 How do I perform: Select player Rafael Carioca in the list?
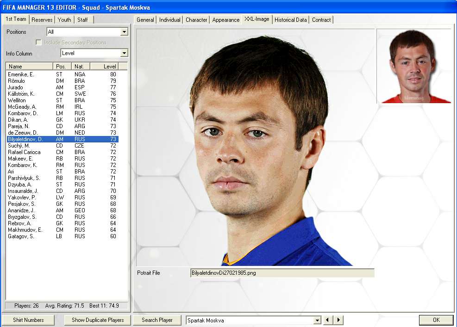coord(63,152)
